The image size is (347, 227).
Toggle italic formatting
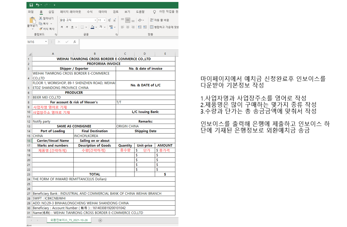pos(67,27)
